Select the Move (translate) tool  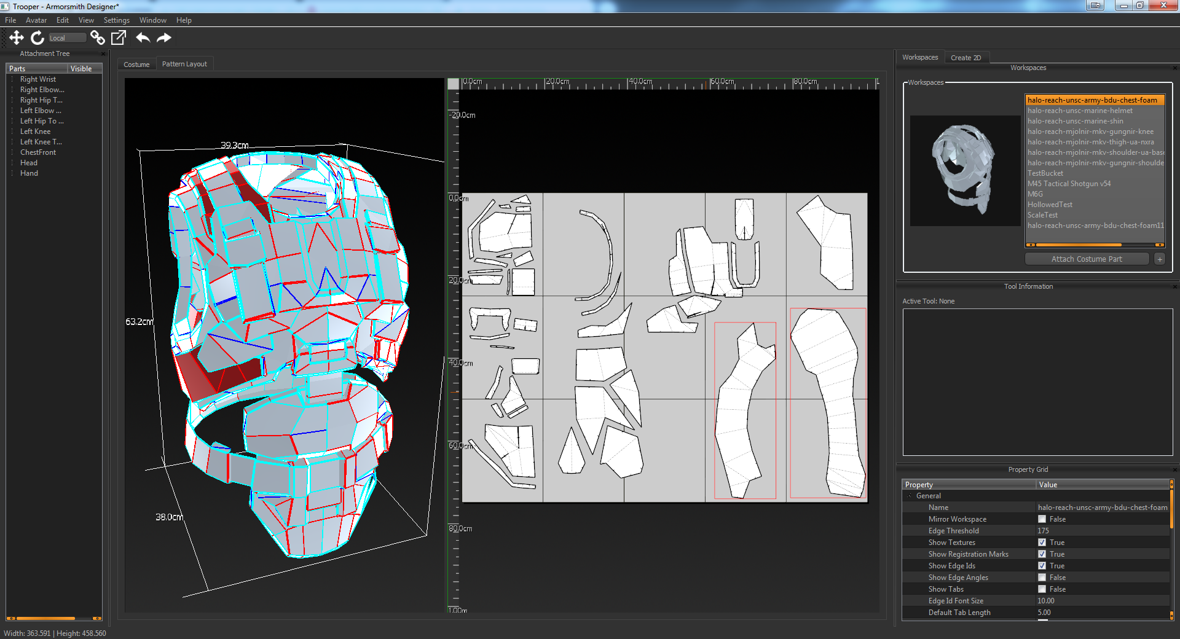pos(17,38)
